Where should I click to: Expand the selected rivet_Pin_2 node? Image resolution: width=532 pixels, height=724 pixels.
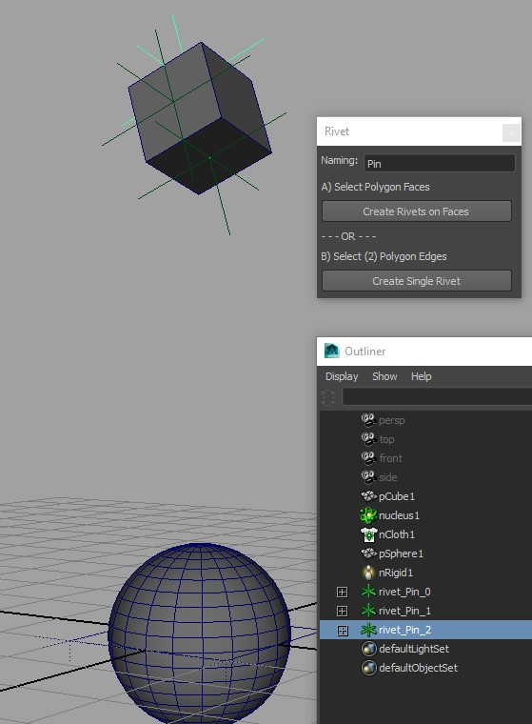tap(342, 631)
